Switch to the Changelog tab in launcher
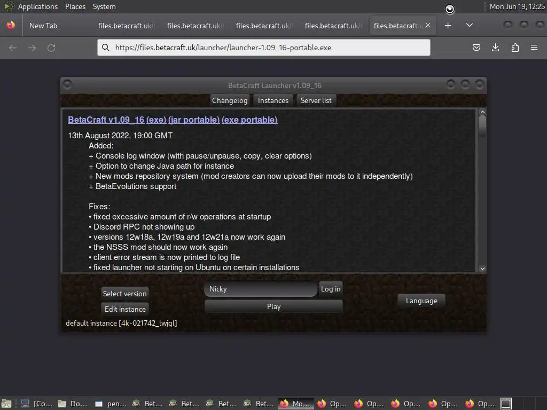The height and width of the screenshot is (410, 547). (x=230, y=100)
